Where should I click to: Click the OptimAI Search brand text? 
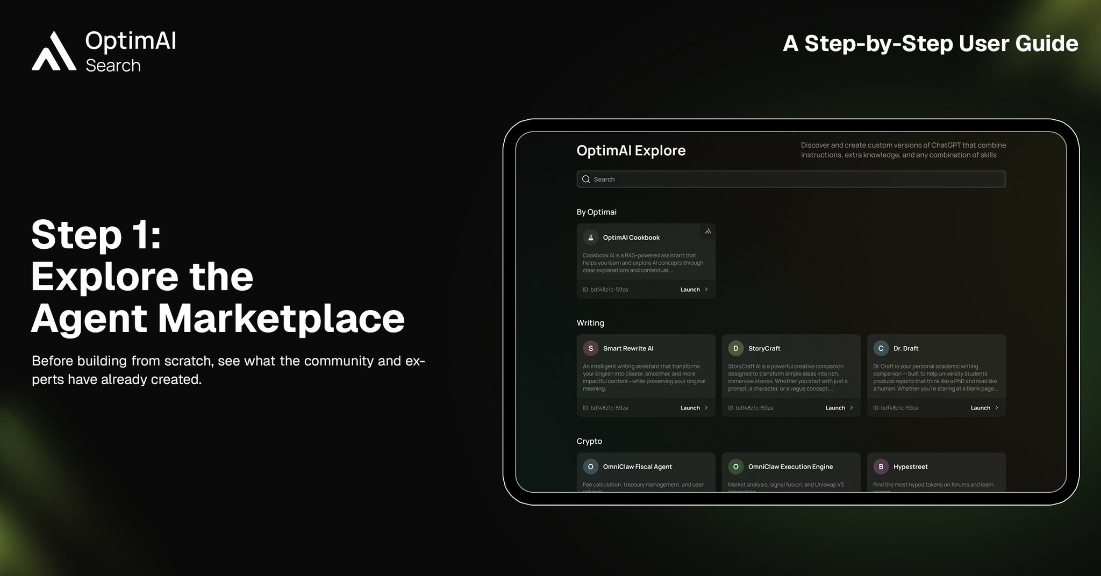[x=131, y=52]
